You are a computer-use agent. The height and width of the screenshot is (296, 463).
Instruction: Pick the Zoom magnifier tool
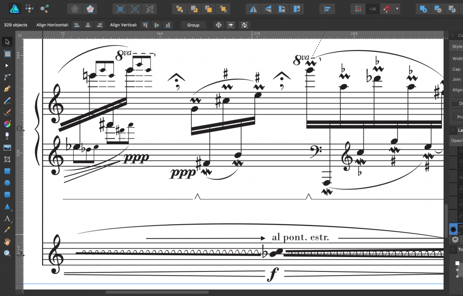[7, 253]
